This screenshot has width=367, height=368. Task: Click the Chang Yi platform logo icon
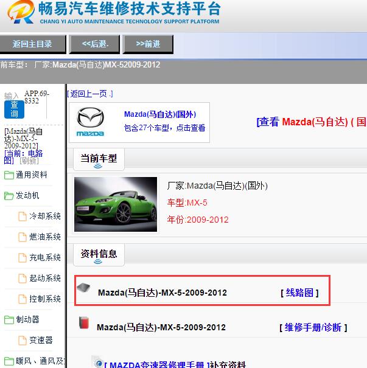pos(21,12)
